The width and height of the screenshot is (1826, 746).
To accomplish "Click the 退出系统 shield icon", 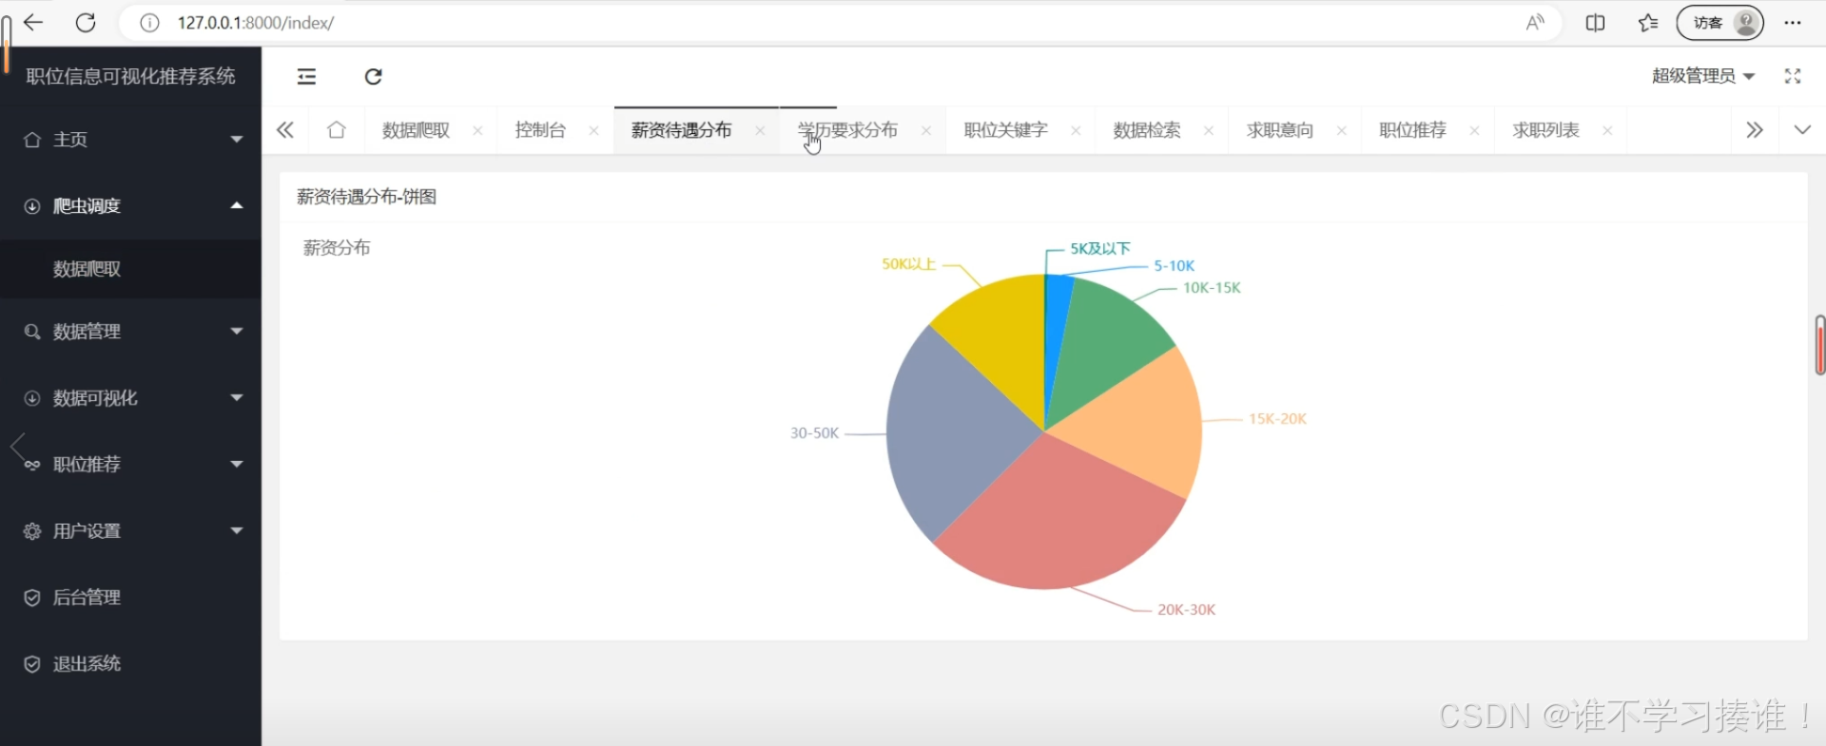I will 32,664.
